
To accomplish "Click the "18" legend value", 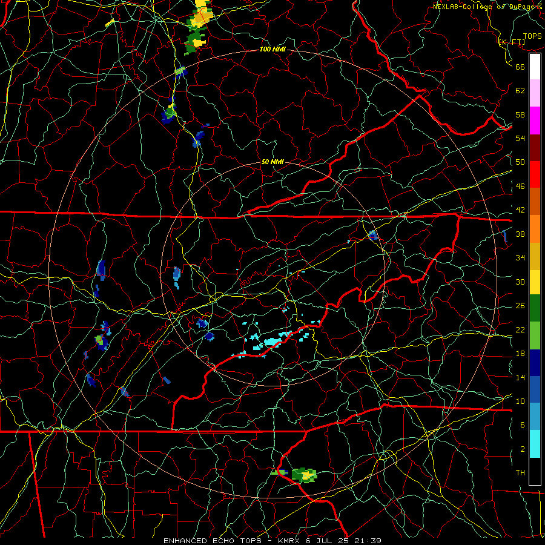I will coord(520,354).
